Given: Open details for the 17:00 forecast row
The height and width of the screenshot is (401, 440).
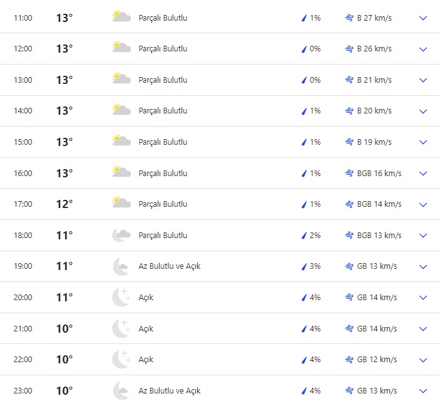Looking at the screenshot, I should coord(423,204).
